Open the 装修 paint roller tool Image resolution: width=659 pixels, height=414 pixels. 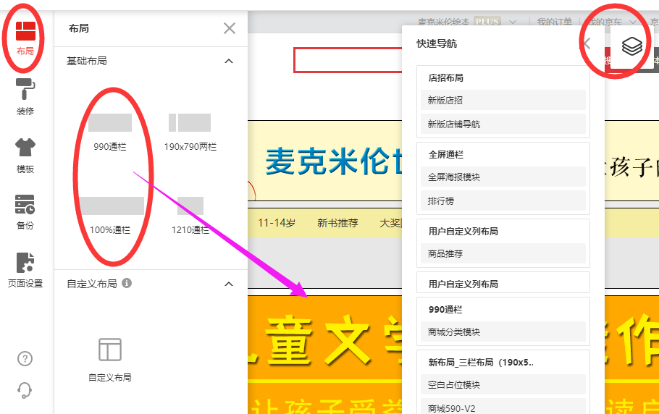tap(25, 97)
